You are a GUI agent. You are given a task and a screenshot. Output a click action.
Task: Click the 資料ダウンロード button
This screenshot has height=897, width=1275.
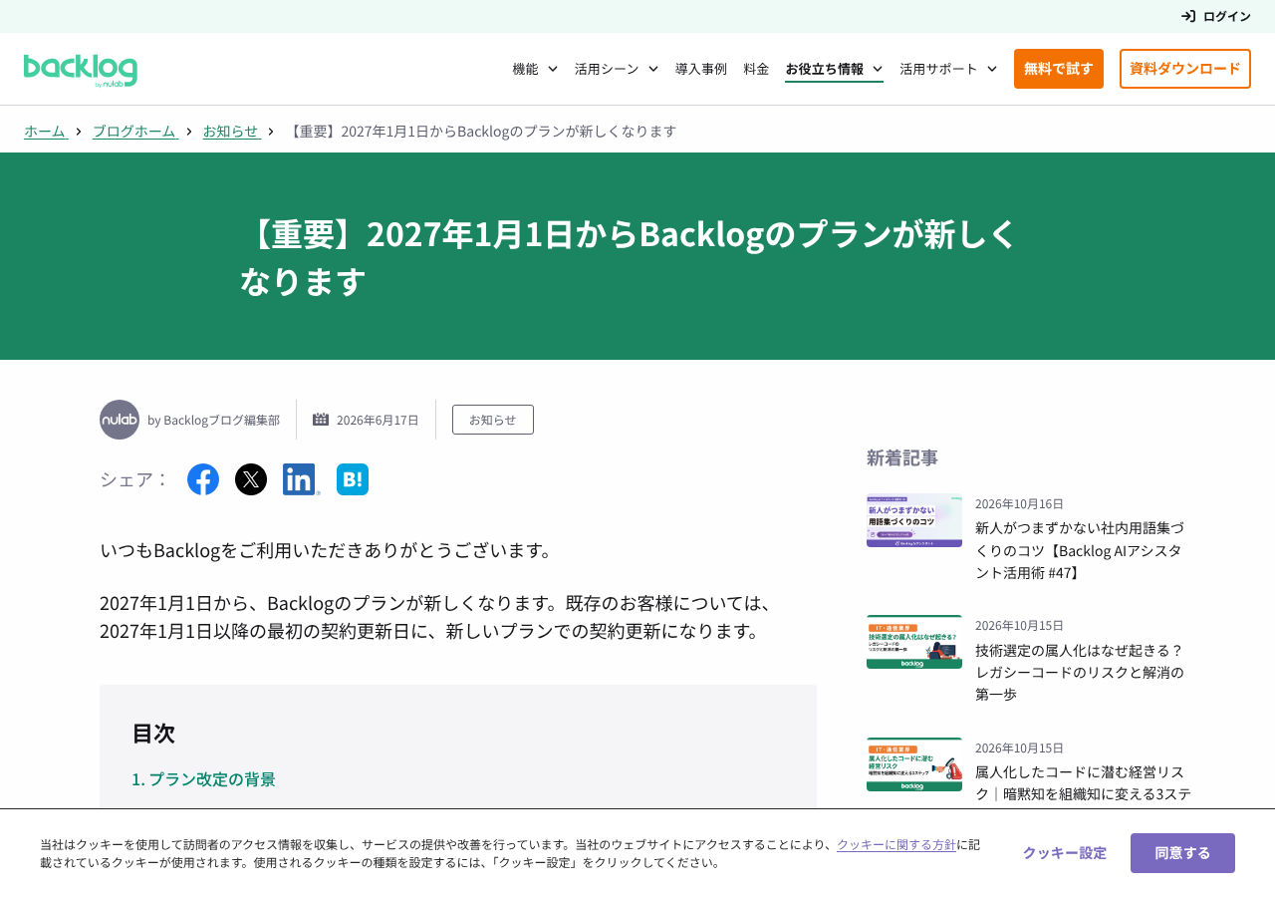(x=1185, y=69)
